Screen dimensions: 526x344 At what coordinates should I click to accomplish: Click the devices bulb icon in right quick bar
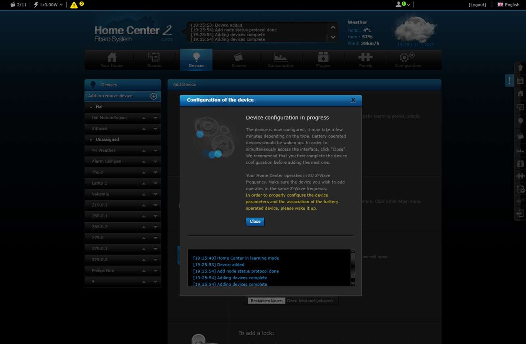[520, 121]
